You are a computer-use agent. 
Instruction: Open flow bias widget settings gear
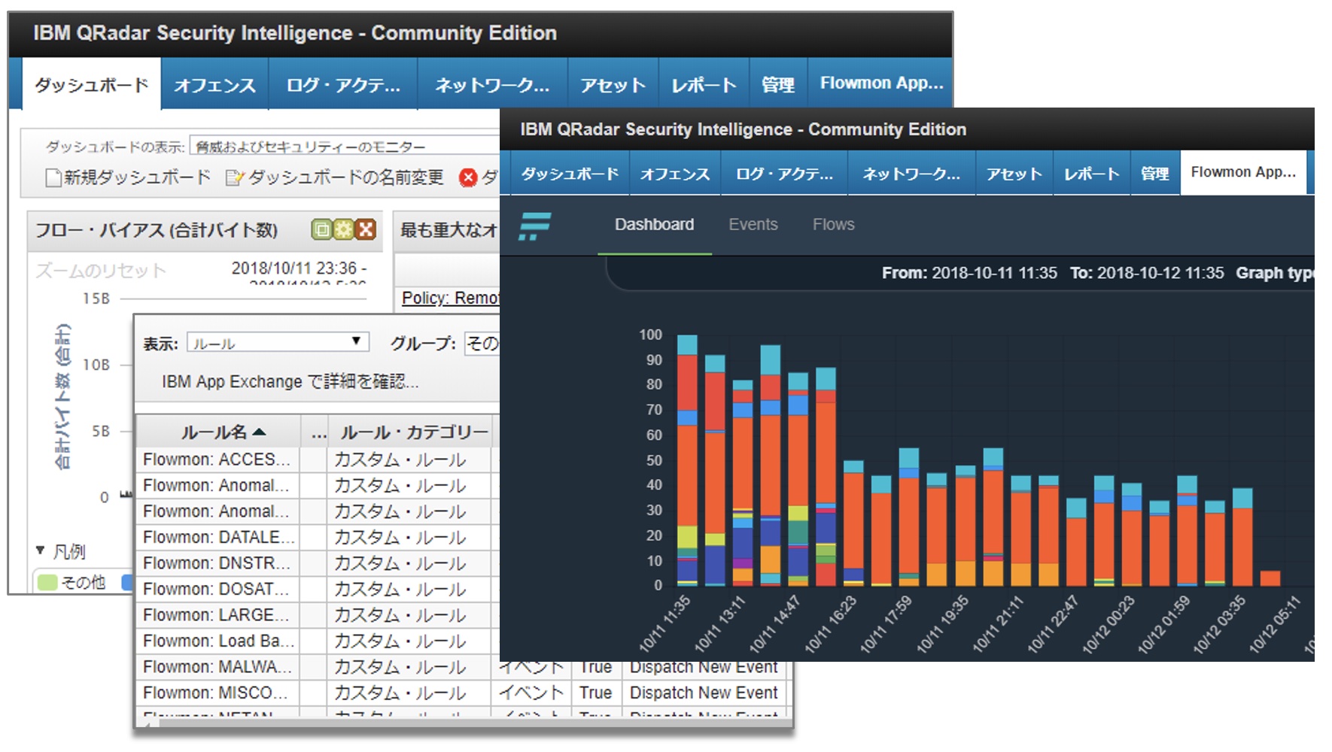[344, 229]
